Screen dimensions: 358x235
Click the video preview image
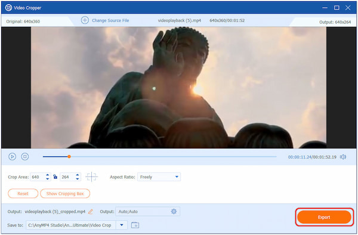pos(178,88)
